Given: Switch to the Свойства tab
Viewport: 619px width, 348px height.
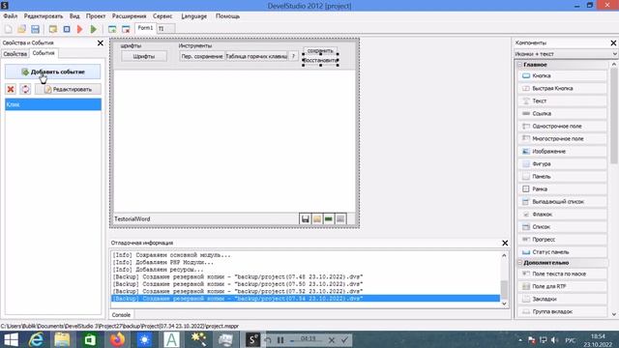Looking at the screenshot, I should [15, 54].
